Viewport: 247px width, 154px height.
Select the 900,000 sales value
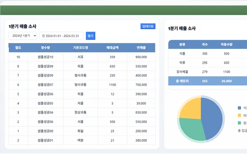click(x=141, y=57)
